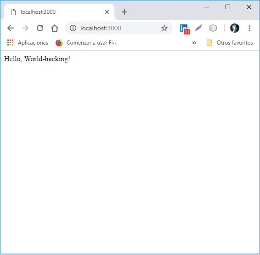The height and width of the screenshot is (255, 260).
Task: Open the Aplicaciones bookmark
Action: (28, 43)
